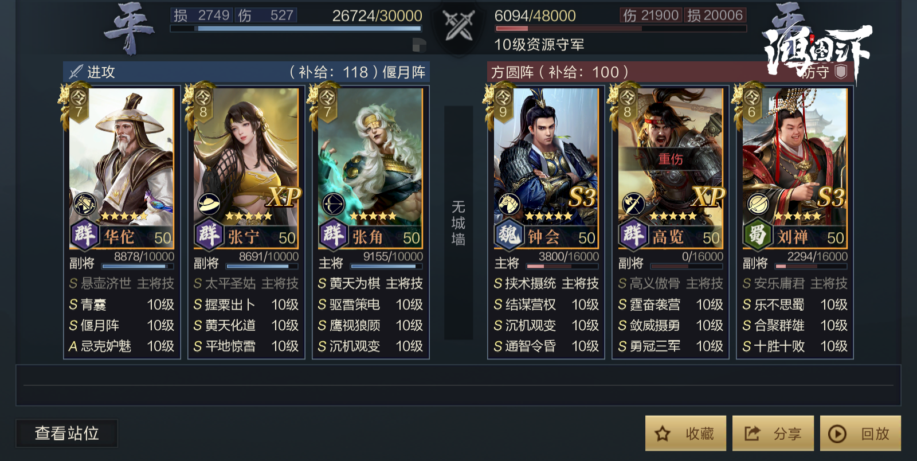Image resolution: width=917 pixels, height=461 pixels.
Task: Click the 10级资源守军 defender label
Action: [x=539, y=45]
